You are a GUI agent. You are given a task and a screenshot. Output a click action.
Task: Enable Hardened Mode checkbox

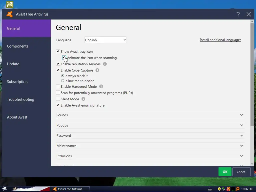(58, 86)
